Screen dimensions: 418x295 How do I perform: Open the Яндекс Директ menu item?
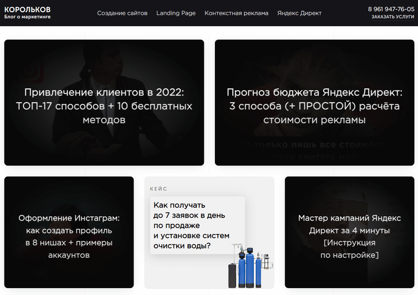(299, 13)
